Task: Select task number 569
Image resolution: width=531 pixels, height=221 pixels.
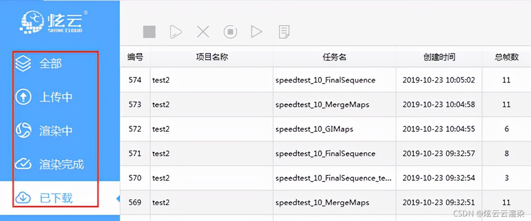Action: click(x=135, y=202)
